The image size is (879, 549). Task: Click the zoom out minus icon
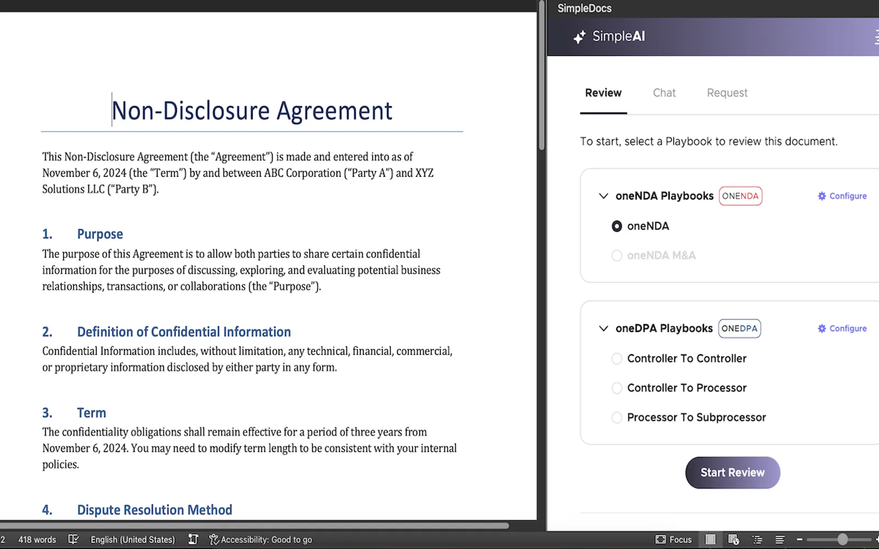point(800,540)
